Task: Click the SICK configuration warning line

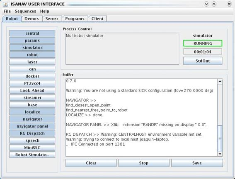Action: (x=140, y=91)
